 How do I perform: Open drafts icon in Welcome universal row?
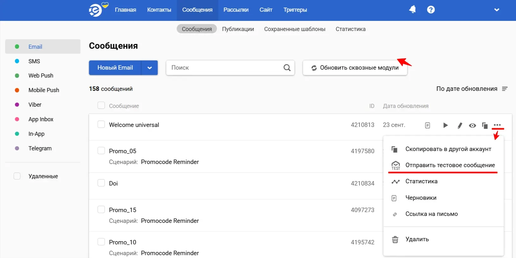pos(427,126)
